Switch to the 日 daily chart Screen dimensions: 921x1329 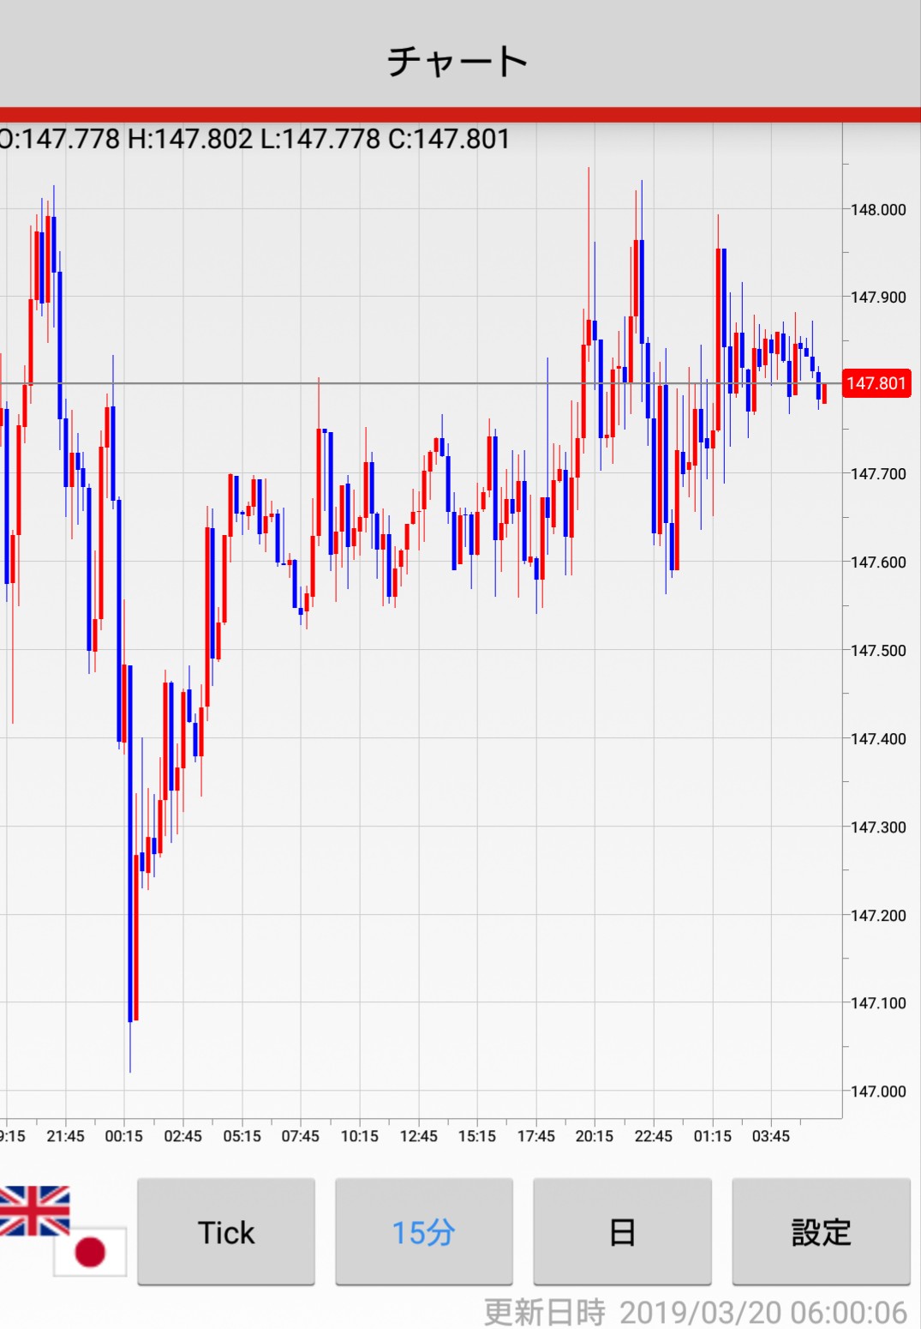[x=622, y=1232]
